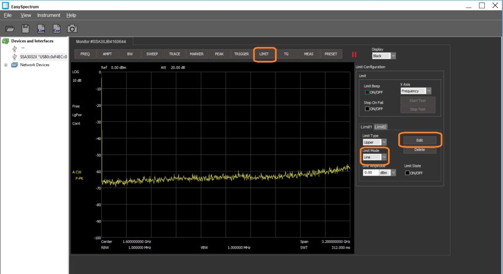Click the Devices and Interfaces icon
The height and width of the screenshot is (274, 503).
(6, 41)
